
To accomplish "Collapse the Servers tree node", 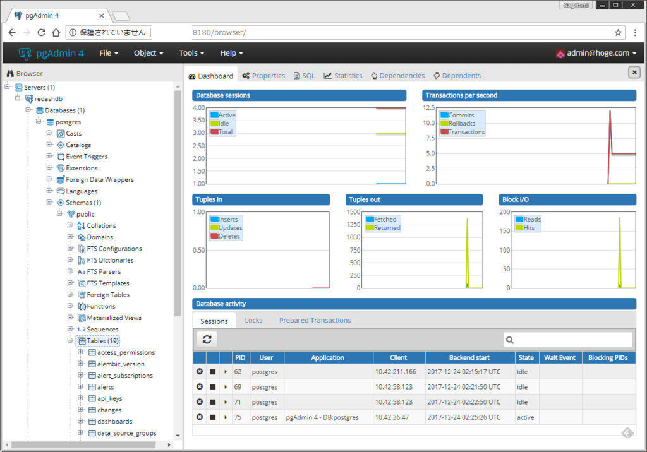I will (8, 86).
